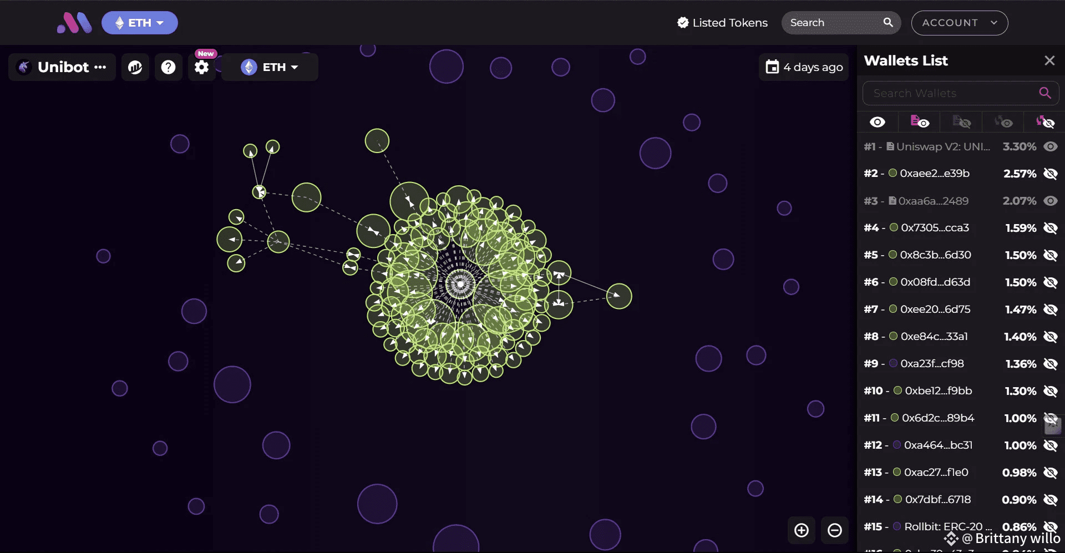Toggle visibility of #9 0xa23f...cf98 wallet
Image resolution: width=1065 pixels, height=553 pixels.
1051,364
